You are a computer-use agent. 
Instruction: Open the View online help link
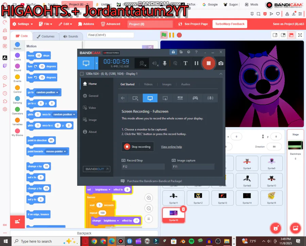coord(171,147)
